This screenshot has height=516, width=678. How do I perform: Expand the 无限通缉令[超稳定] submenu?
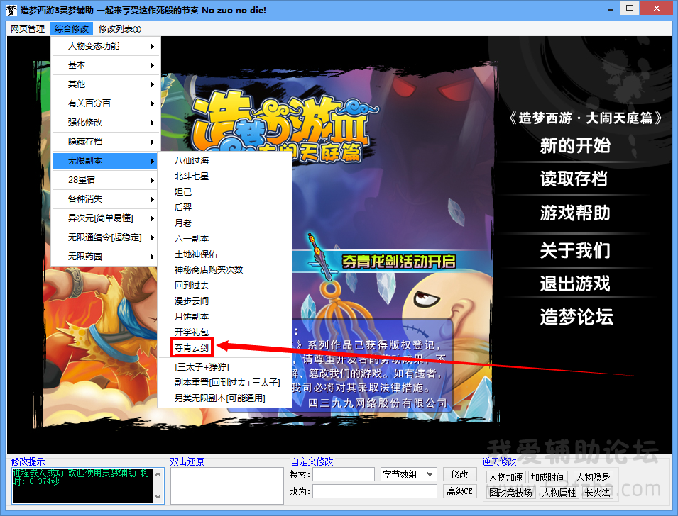(106, 237)
